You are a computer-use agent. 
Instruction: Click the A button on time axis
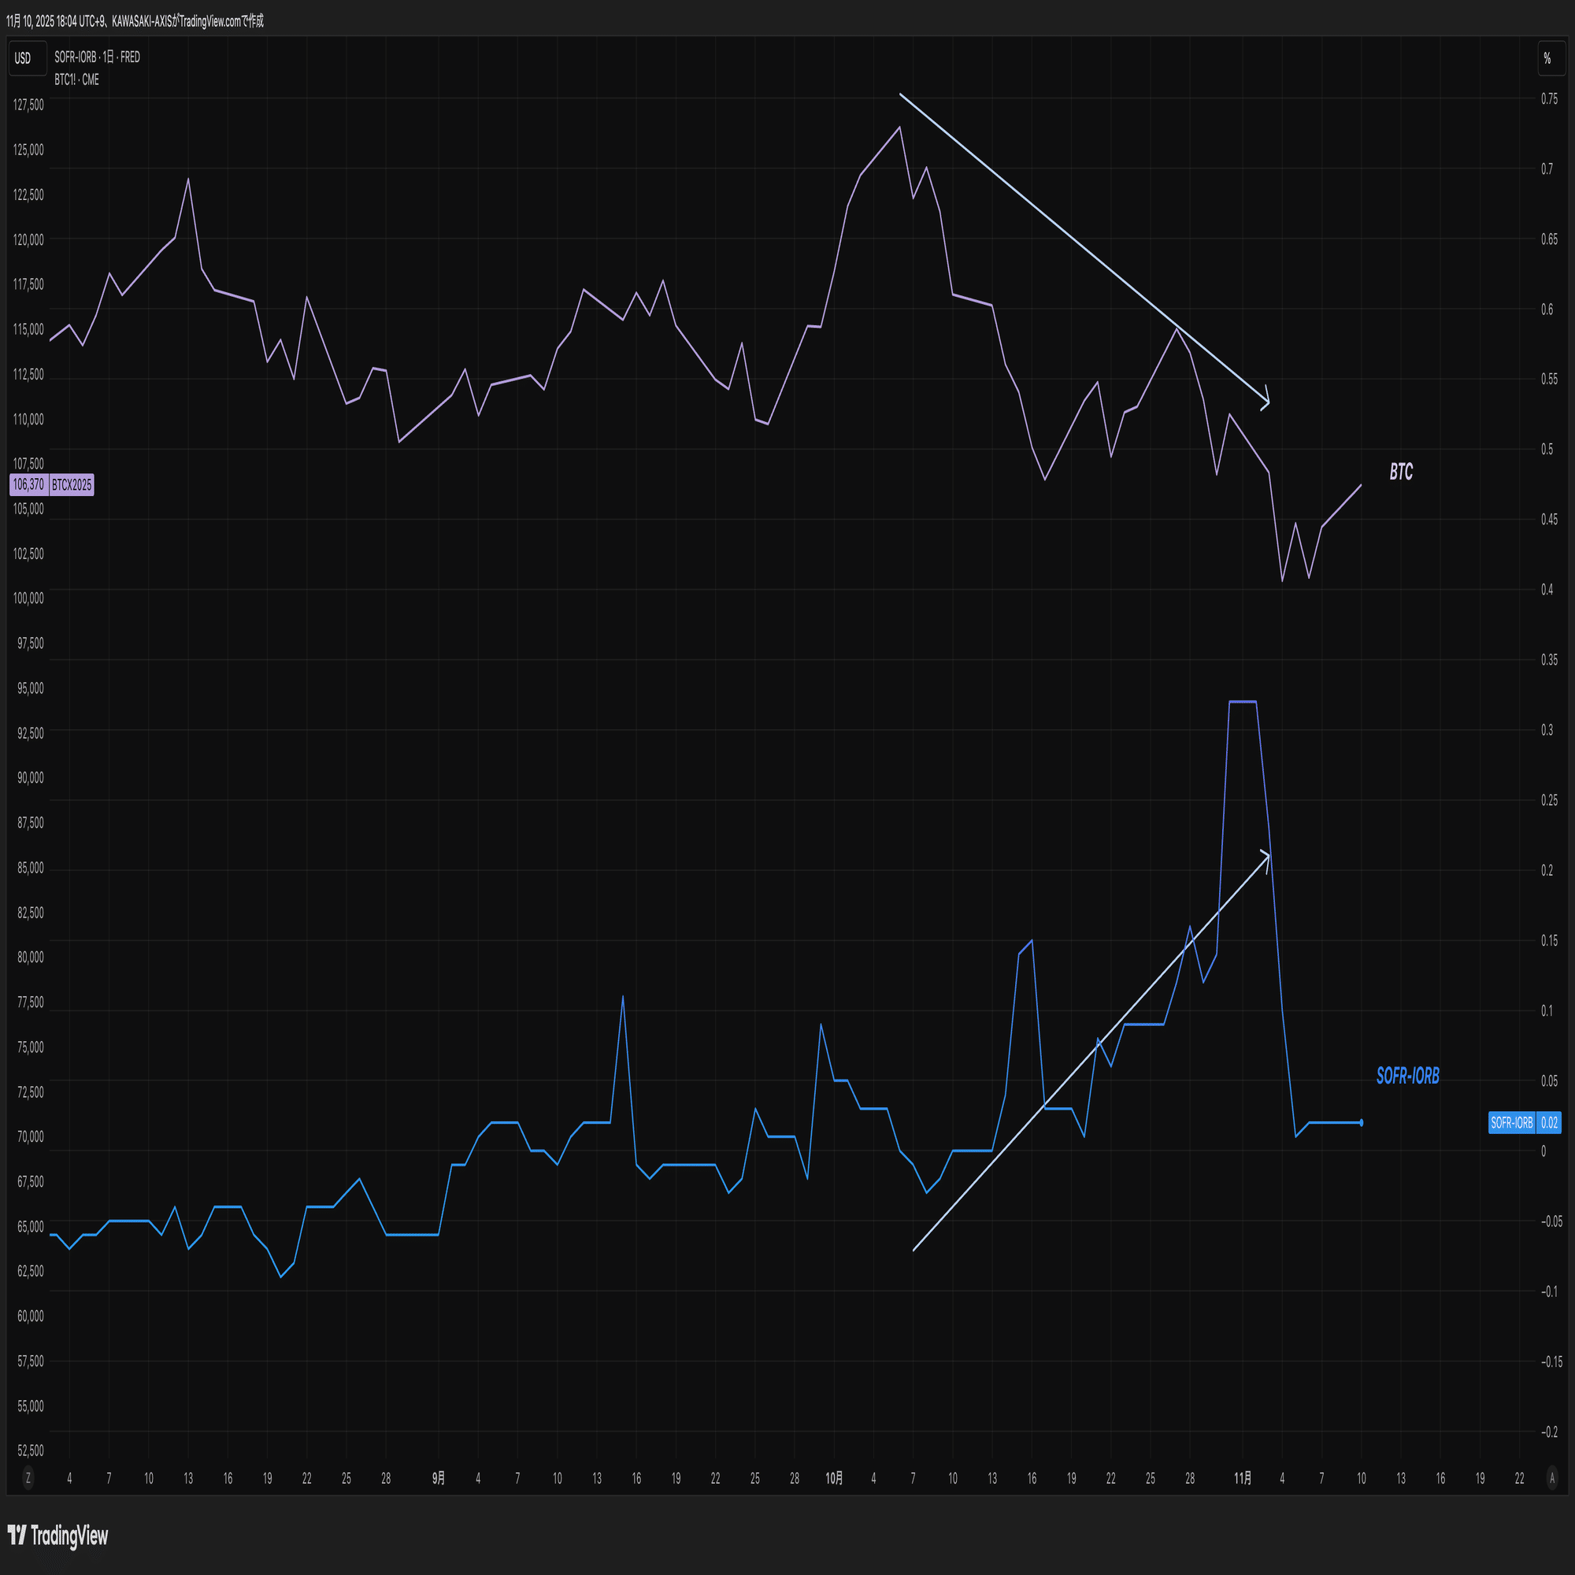1552,1477
